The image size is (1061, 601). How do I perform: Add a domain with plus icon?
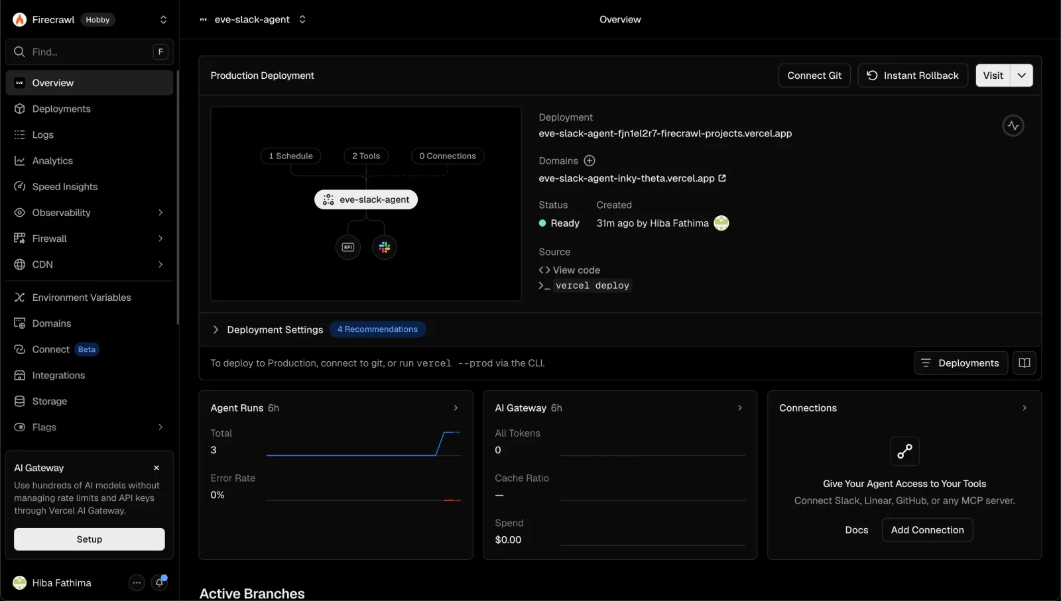[x=590, y=160]
